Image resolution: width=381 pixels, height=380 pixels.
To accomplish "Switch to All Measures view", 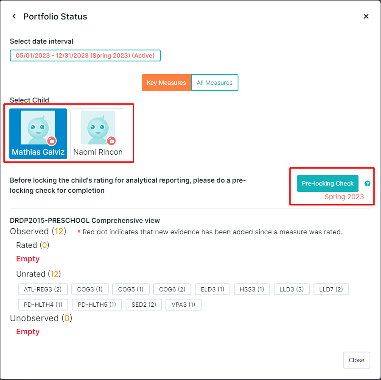I will (215, 83).
